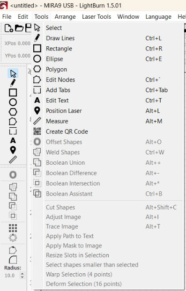Click the LightBurn app logo in title bar

tap(4, 5)
